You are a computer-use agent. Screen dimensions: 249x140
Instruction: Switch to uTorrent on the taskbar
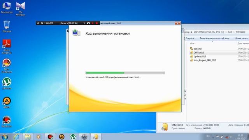click(x=73, y=137)
